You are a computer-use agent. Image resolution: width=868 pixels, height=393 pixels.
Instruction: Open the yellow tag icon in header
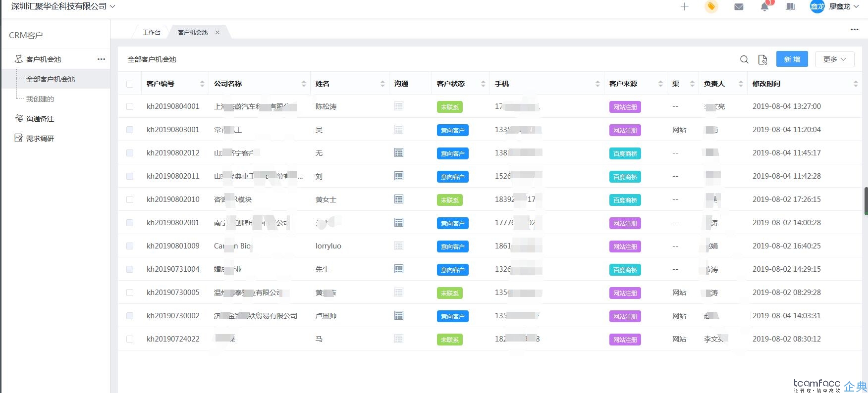711,6
